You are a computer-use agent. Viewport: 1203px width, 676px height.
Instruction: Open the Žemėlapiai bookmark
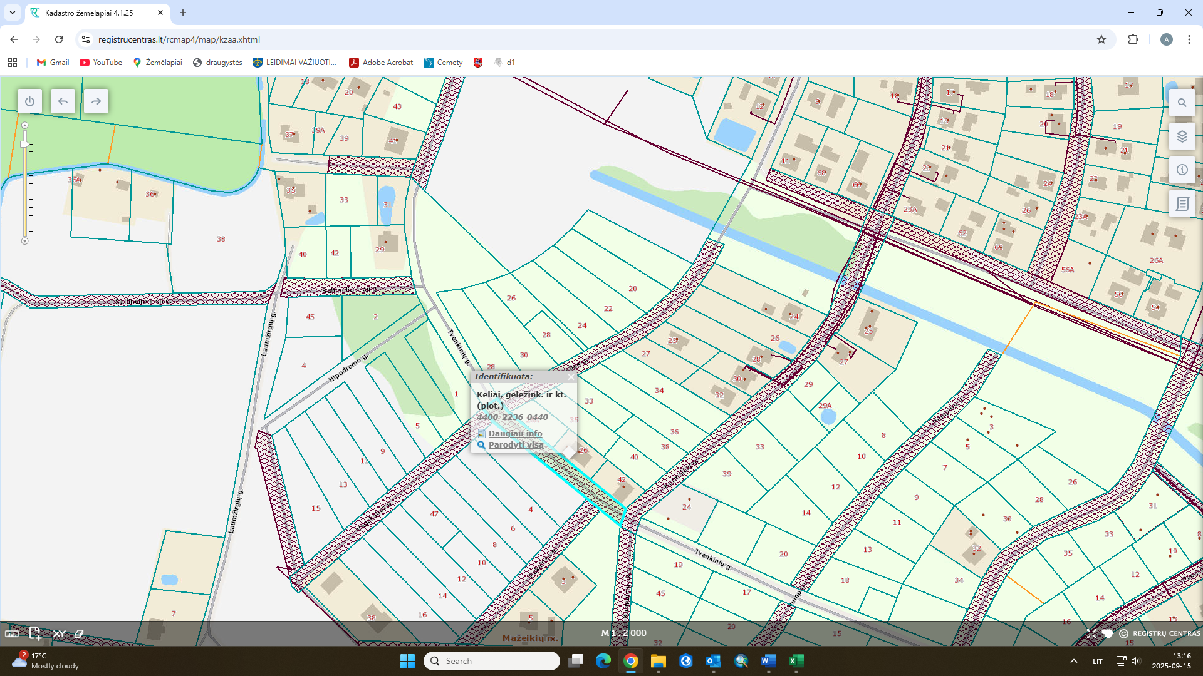coord(157,63)
